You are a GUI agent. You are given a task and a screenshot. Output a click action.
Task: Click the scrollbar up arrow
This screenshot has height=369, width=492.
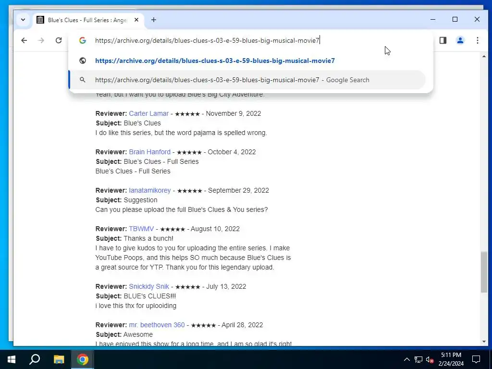click(484, 57)
